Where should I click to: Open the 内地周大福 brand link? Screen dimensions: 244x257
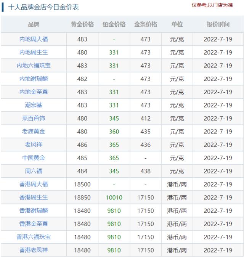(34, 39)
